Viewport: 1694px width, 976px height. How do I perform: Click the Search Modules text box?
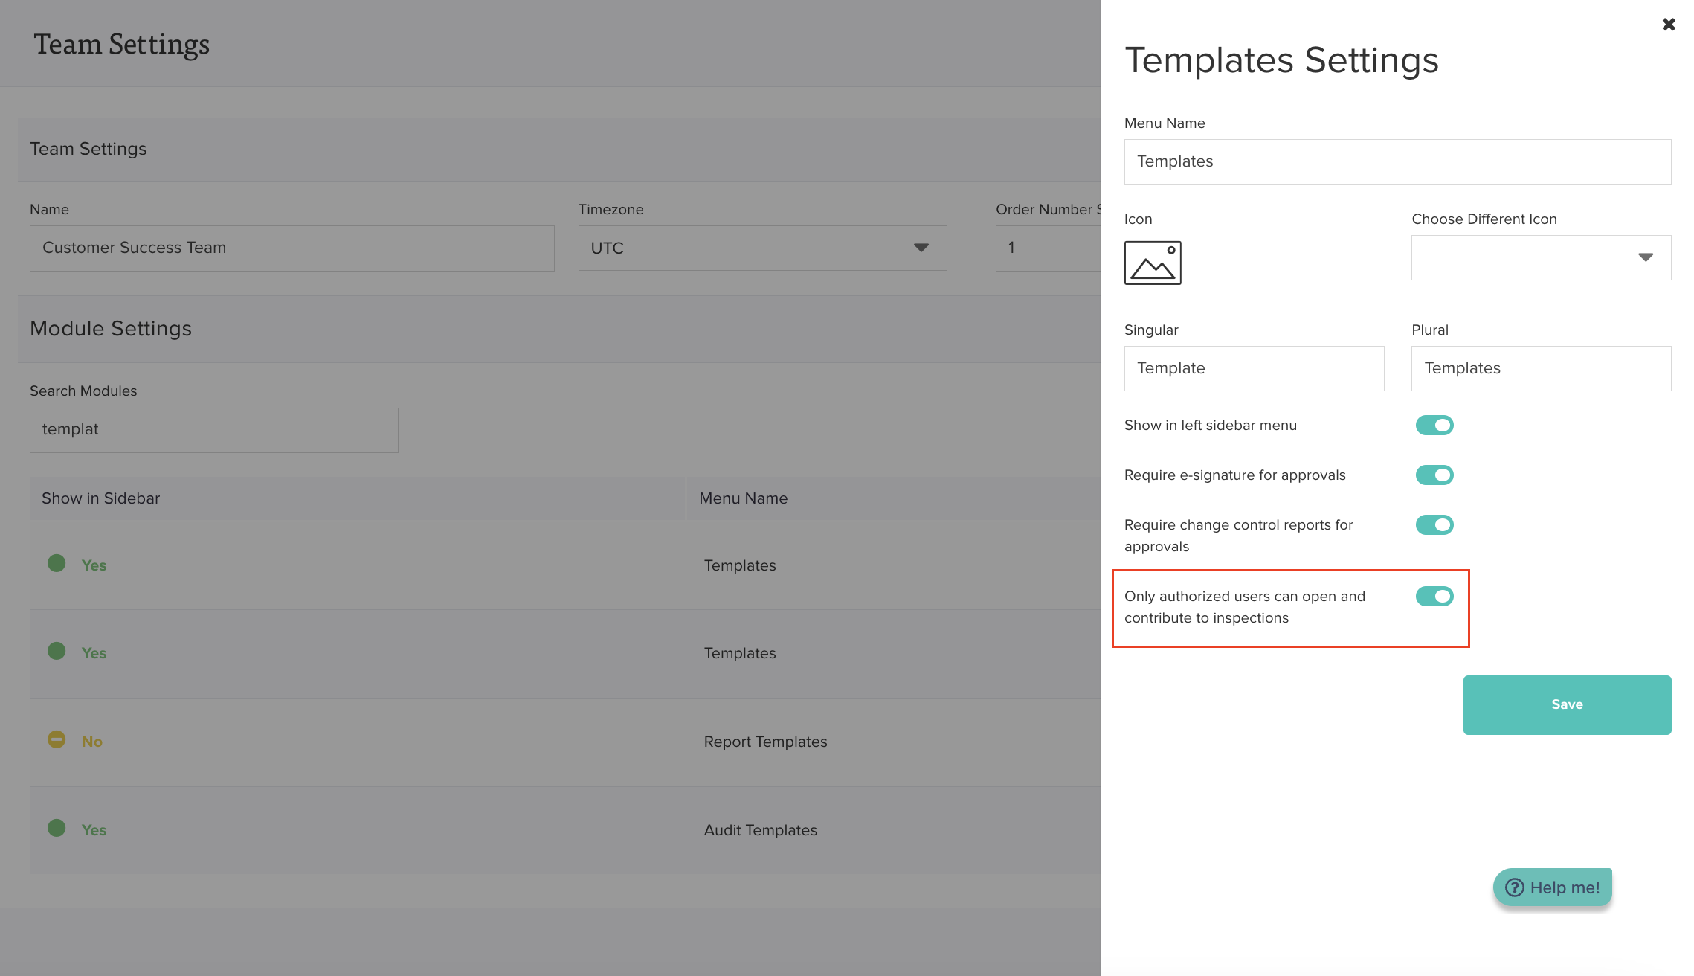[213, 430]
